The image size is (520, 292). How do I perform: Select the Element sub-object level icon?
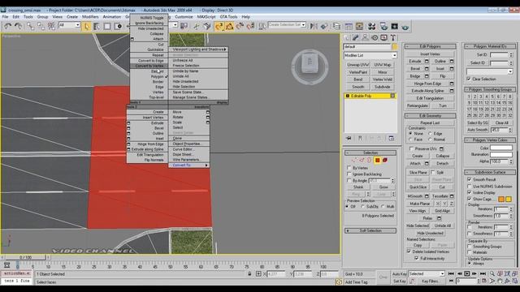385,161
